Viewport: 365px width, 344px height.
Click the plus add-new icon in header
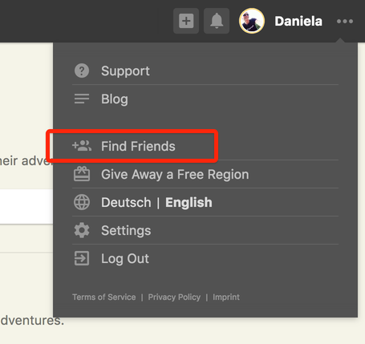(x=186, y=21)
